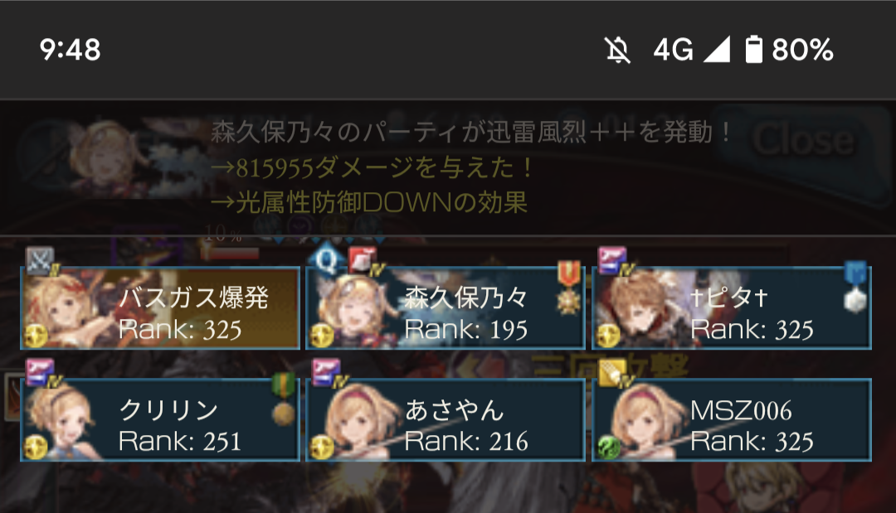Tap the blue ribbon silver medal on †ピタ† card

pyautogui.click(x=855, y=288)
